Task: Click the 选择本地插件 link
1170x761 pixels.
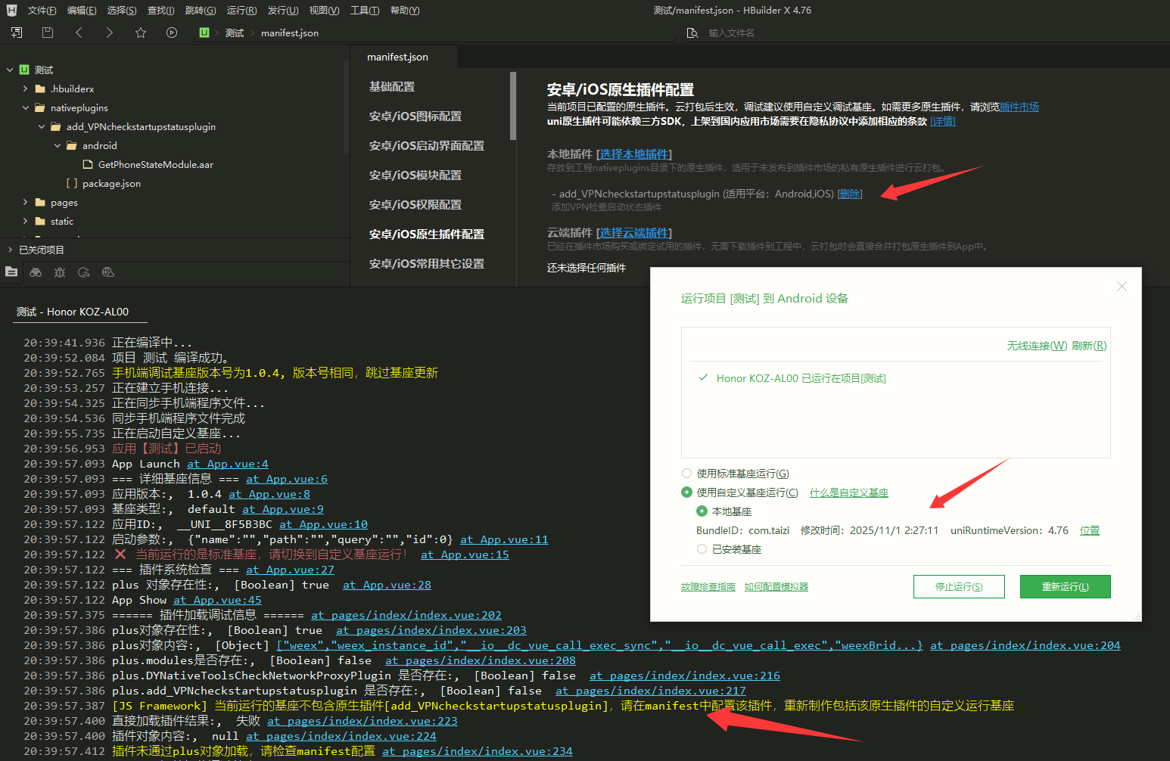Action: point(634,154)
